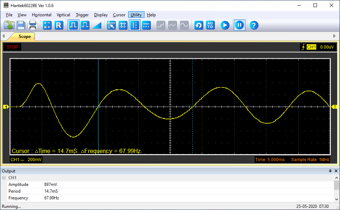Collapse the CH1 output group
Image resolution: width=340 pixels, height=210 pixels.
pos(4,178)
